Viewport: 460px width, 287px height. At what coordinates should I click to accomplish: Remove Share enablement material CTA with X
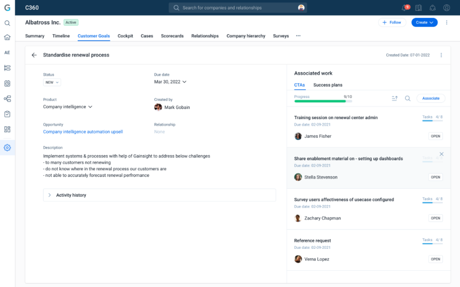pos(441,154)
